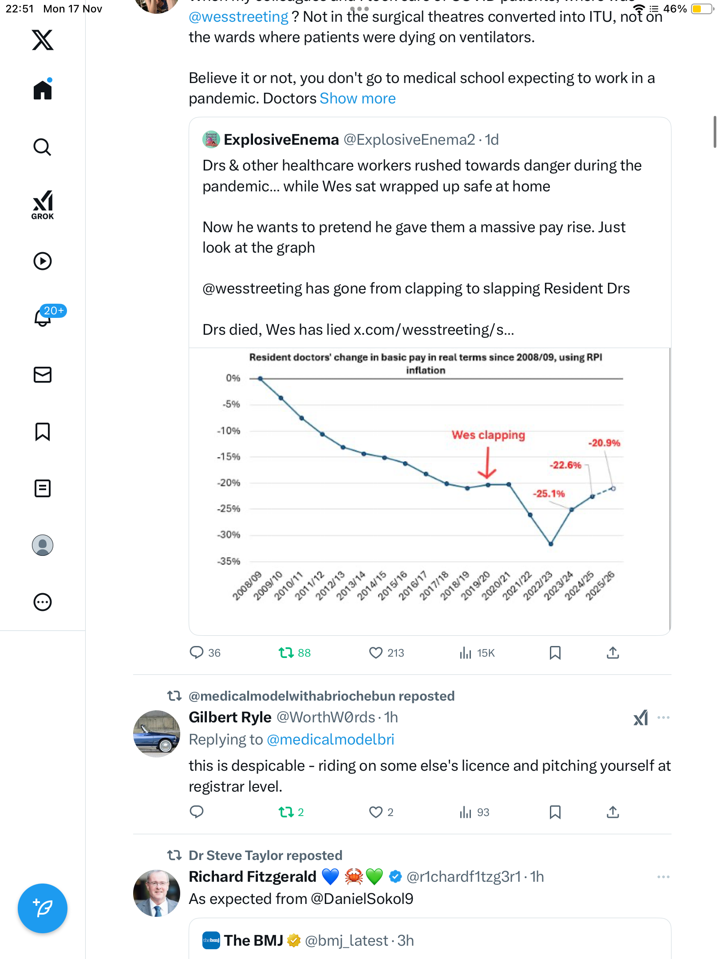Screen dimensions: 719x959
Task: Open more options on Gilbert Ryle's post
Action: [663, 717]
